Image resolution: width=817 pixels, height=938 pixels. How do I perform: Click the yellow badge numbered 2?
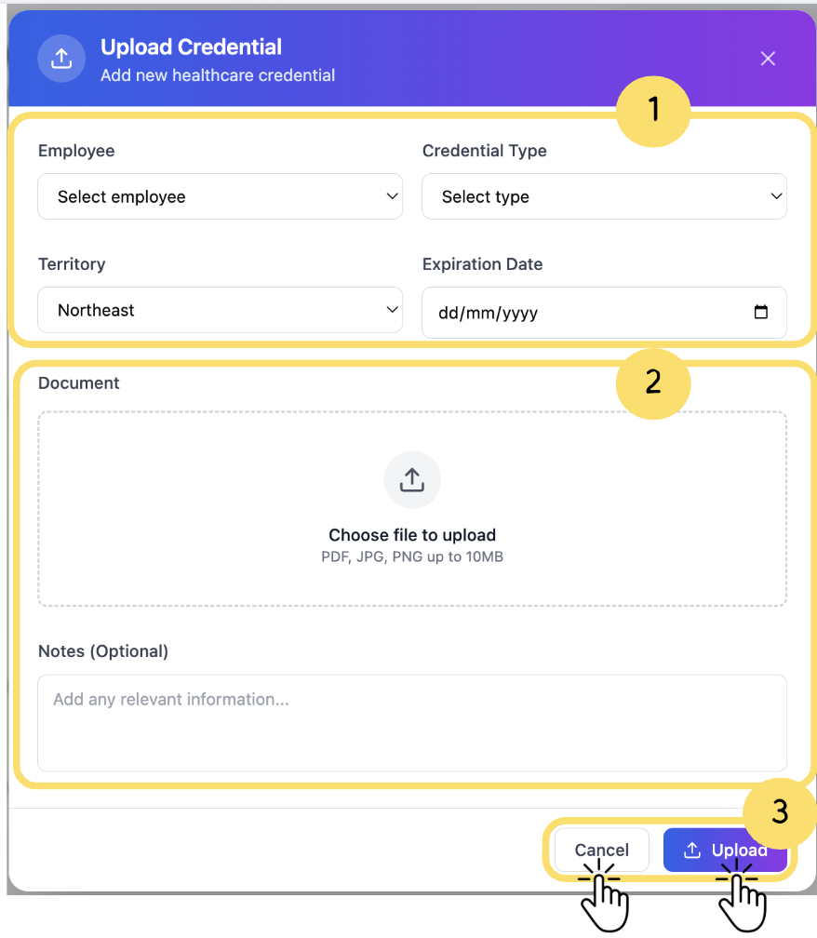[x=653, y=382]
